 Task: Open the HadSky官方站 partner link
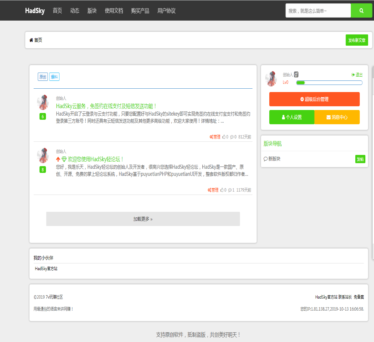[x=46, y=269]
